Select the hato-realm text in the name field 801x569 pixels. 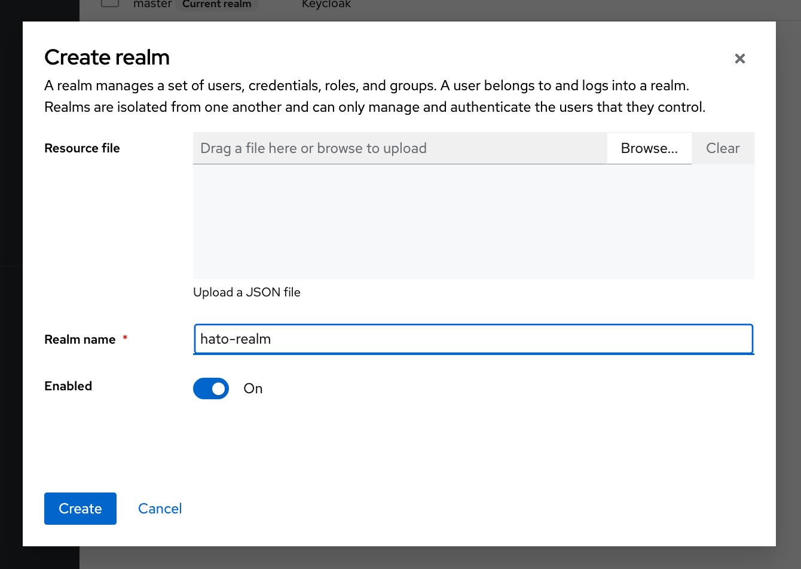(235, 339)
